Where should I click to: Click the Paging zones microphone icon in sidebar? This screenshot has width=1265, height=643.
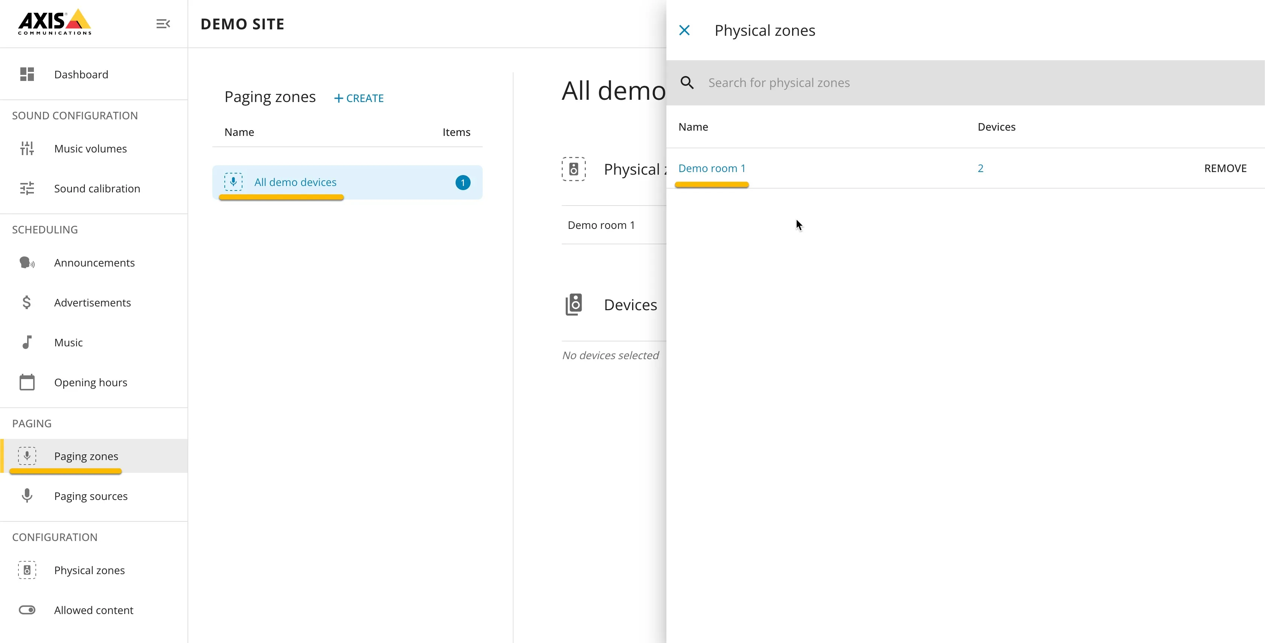tap(27, 456)
